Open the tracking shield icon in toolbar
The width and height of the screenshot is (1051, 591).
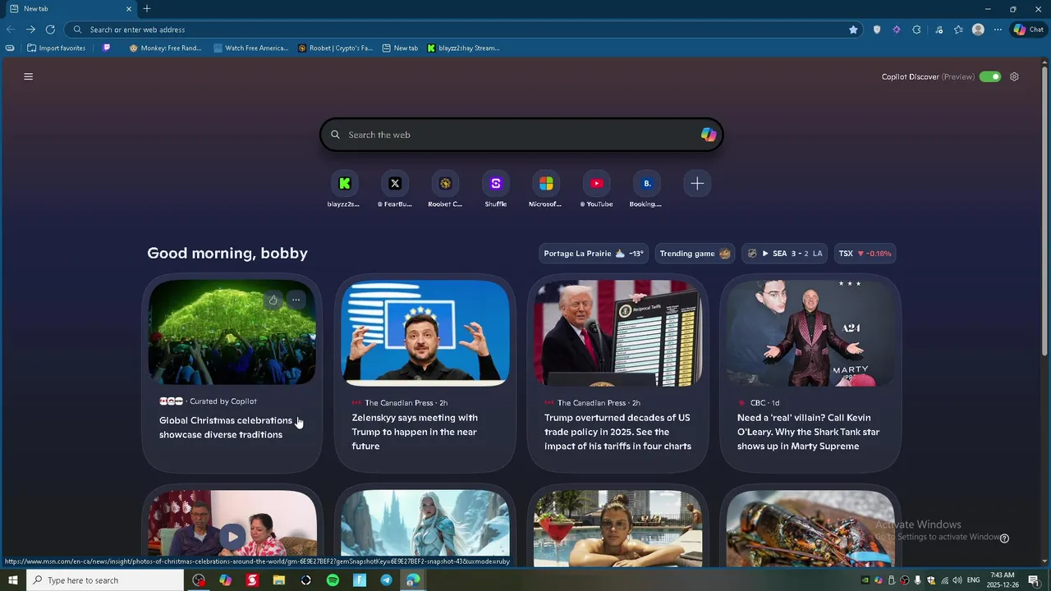pyautogui.click(x=877, y=30)
